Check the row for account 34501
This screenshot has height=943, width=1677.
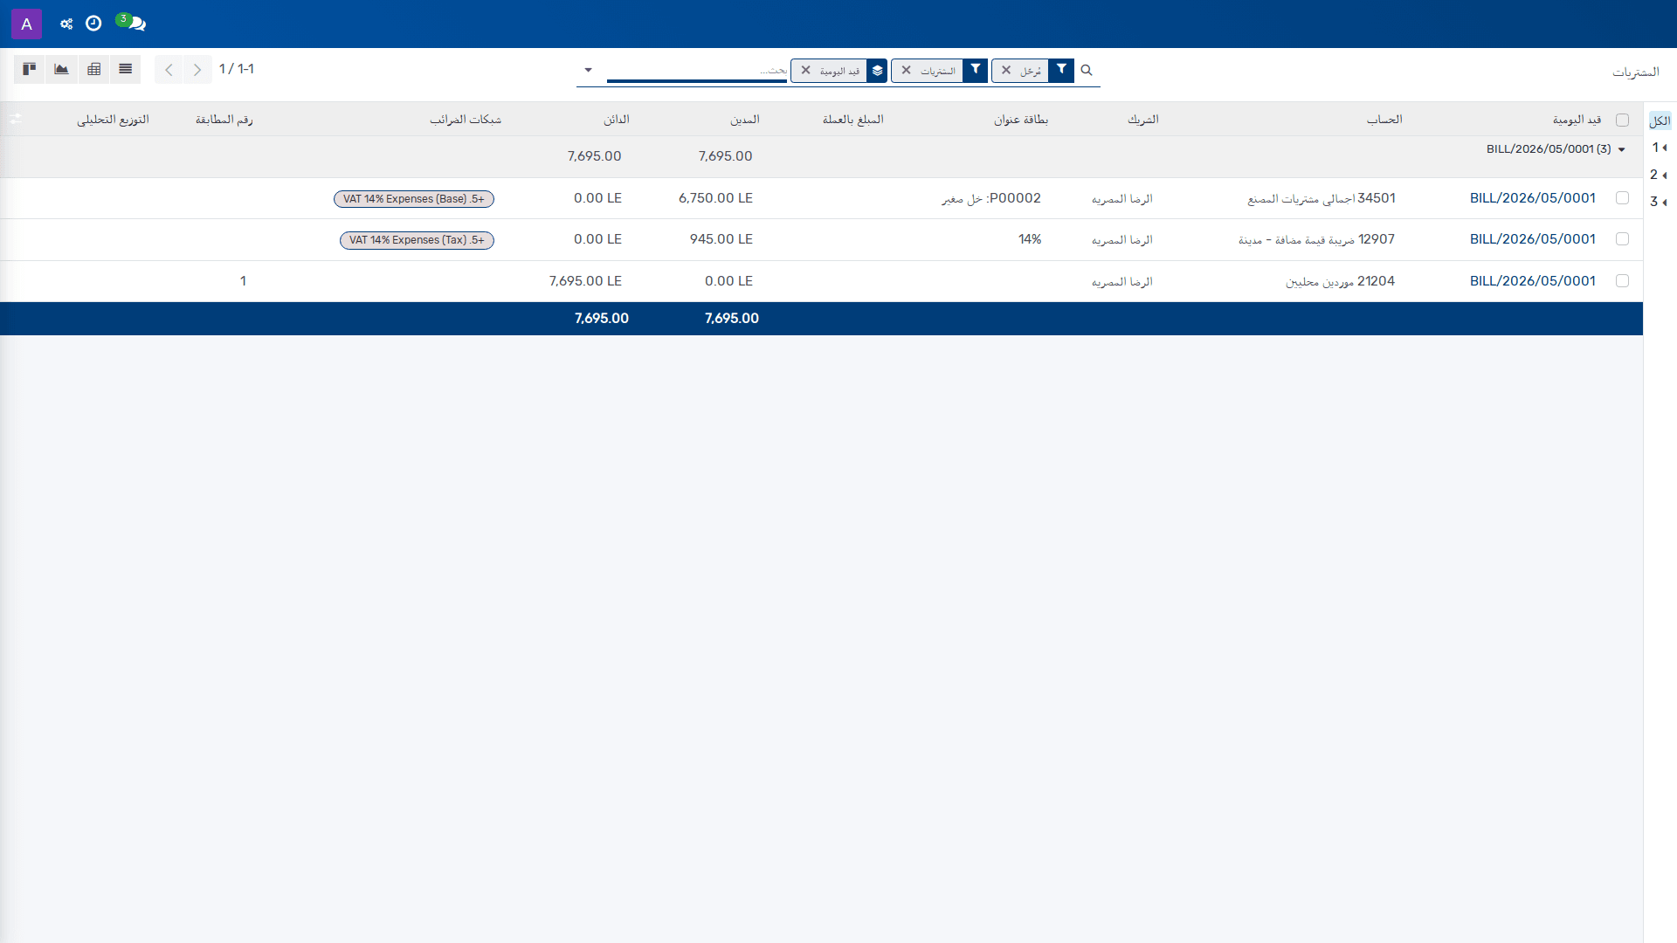1622,198
